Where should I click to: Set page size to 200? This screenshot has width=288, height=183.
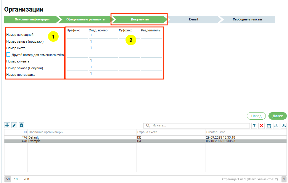click(26, 179)
